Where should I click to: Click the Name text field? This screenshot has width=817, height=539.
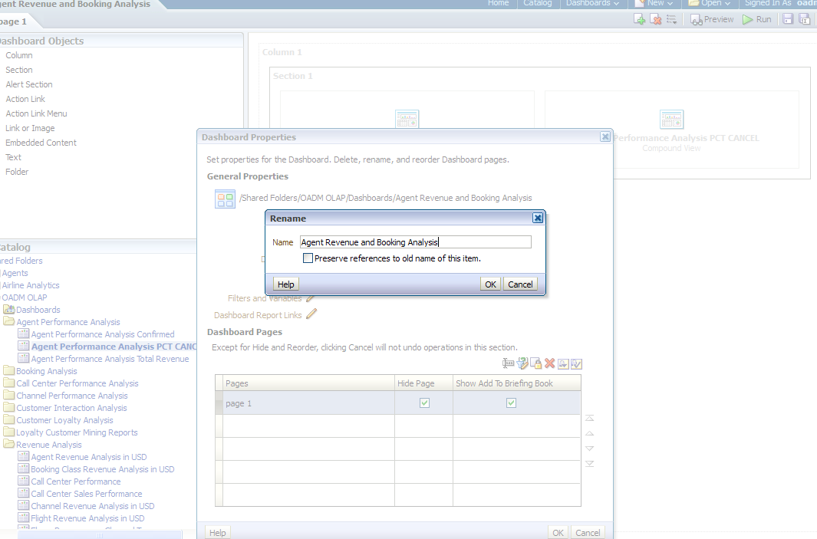415,242
